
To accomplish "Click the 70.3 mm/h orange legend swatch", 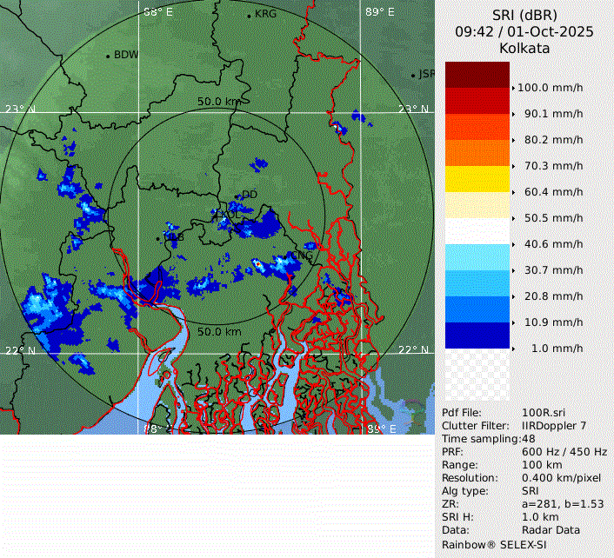I will point(477,153).
